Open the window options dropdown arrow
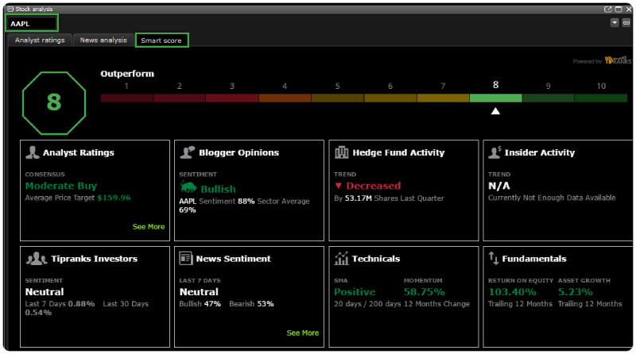 (615, 23)
